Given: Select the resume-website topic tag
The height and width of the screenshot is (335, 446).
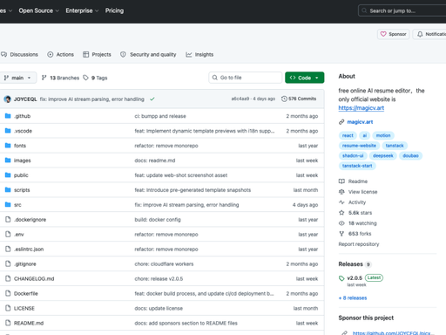Looking at the screenshot, I should [x=359, y=146].
